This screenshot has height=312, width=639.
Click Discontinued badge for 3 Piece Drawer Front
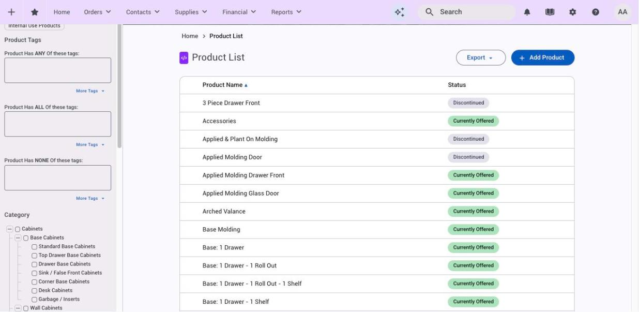(468, 103)
